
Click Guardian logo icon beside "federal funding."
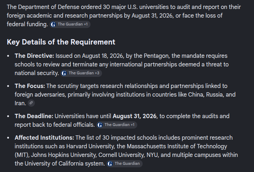[53, 24]
